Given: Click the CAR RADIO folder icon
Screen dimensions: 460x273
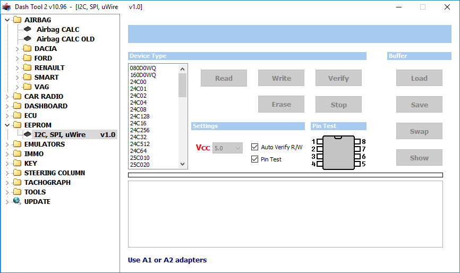Looking at the screenshot, I should point(18,96).
